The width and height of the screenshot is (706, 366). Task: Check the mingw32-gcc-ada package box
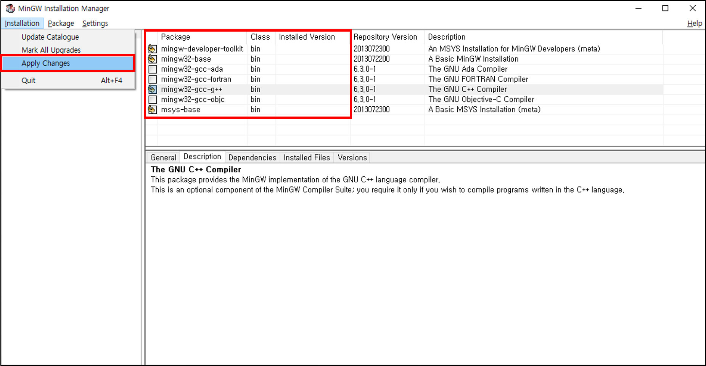click(153, 69)
